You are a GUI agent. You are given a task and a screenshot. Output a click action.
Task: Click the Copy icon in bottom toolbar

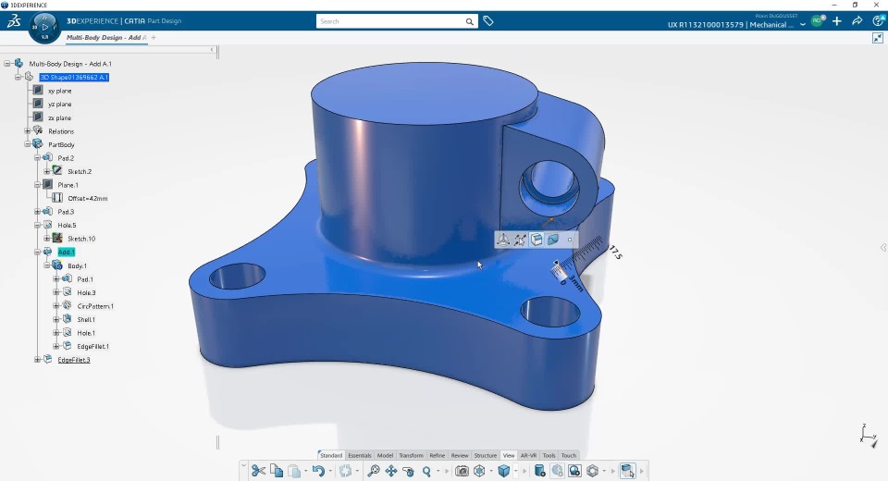tap(277, 471)
